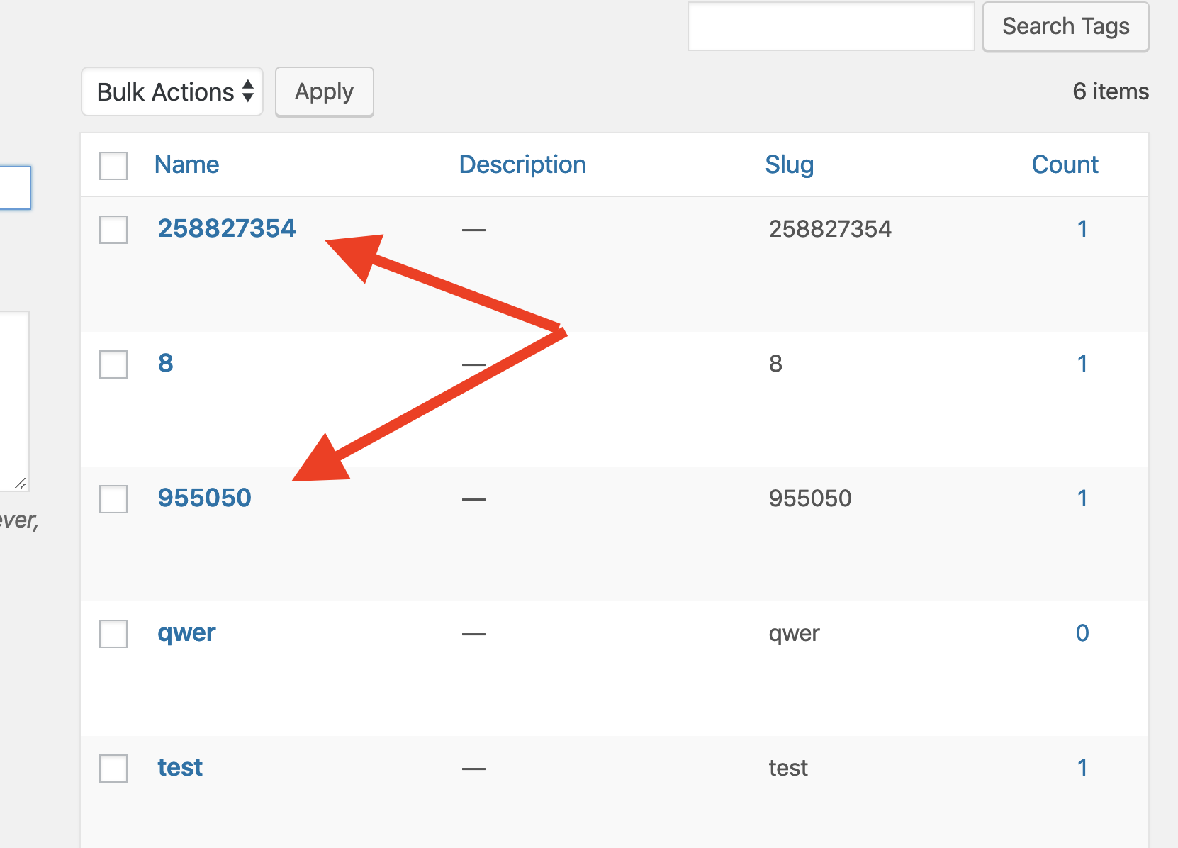Tick the checkbox for tag 955050

click(x=113, y=499)
